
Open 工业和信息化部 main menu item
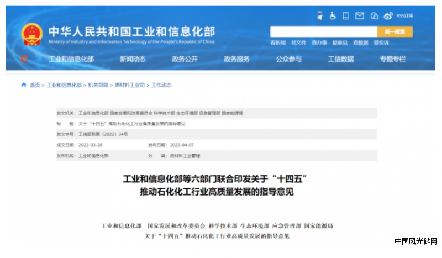(71, 59)
